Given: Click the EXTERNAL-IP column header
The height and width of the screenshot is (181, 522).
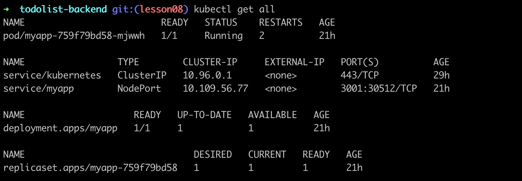Looking at the screenshot, I should (x=294, y=62).
